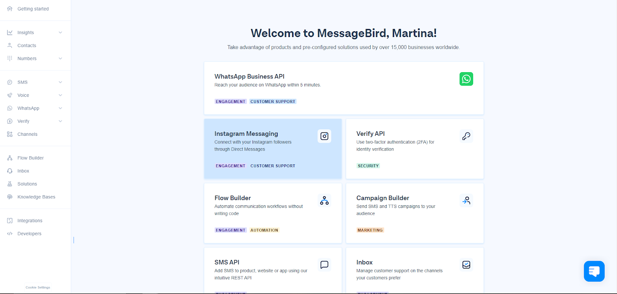The height and width of the screenshot is (294, 617).
Task: Click the green WhatsApp logo on card
Action: [466, 79]
